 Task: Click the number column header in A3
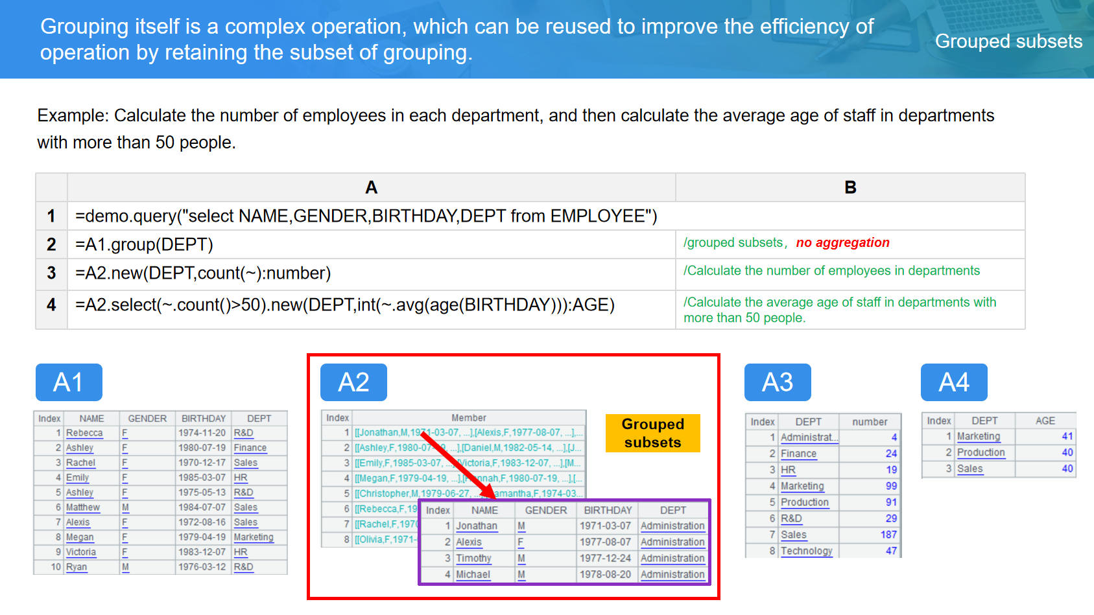point(869,422)
